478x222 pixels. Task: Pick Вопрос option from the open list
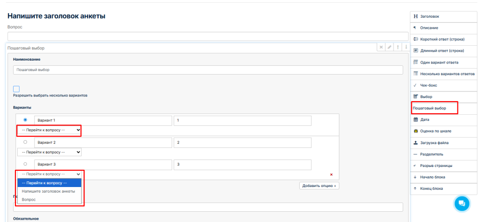pyautogui.click(x=29, y=200)
